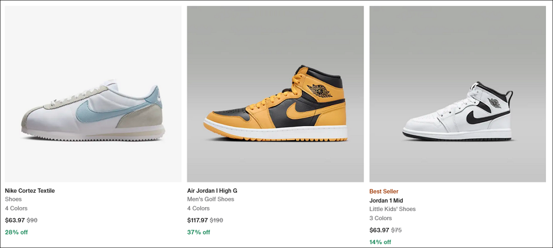The image size is (553, 248).
Task: Click the $117.97 sale price
Action: tap(198, 220)
